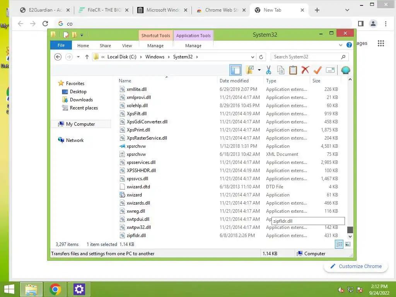Click the muted volume tray icon
The height and width of the screenshot is (297, 396).
(x=341, y=290)
